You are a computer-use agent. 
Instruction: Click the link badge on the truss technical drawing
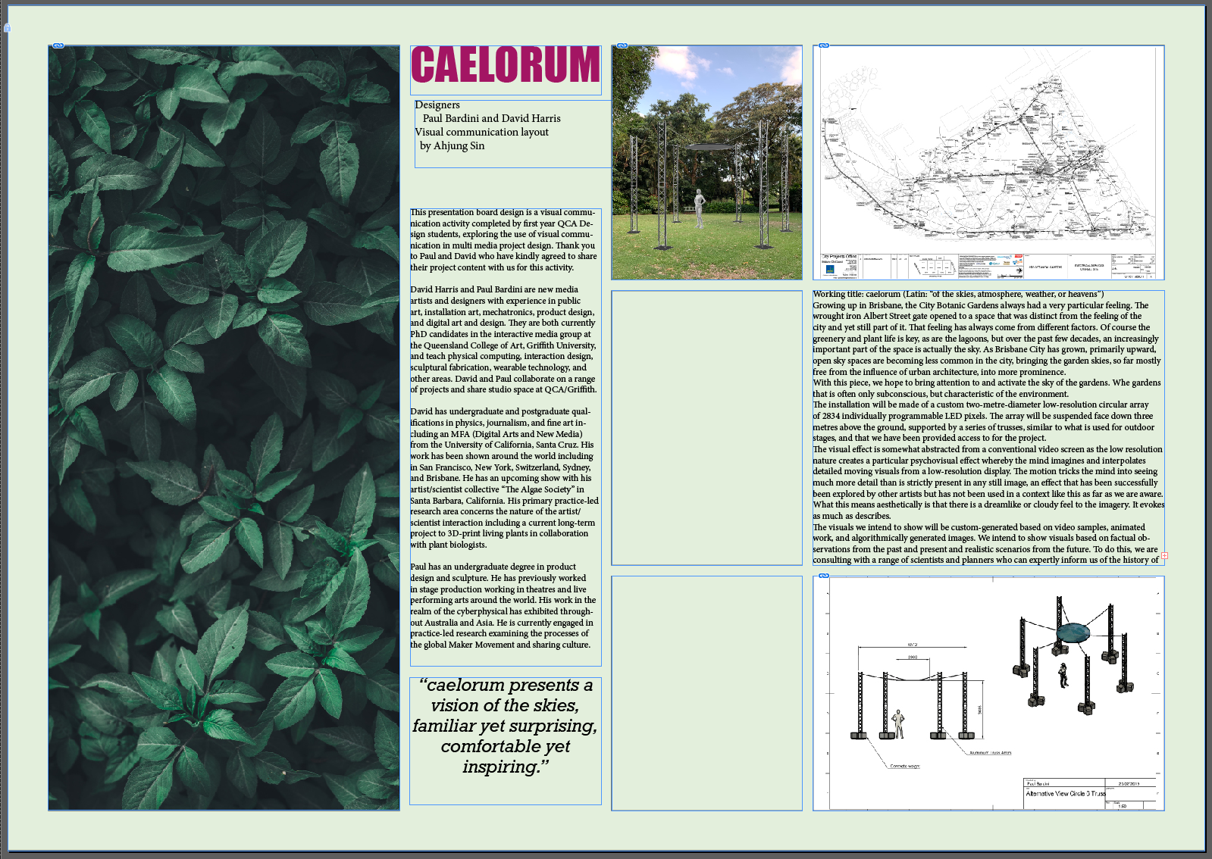[824, 576]
